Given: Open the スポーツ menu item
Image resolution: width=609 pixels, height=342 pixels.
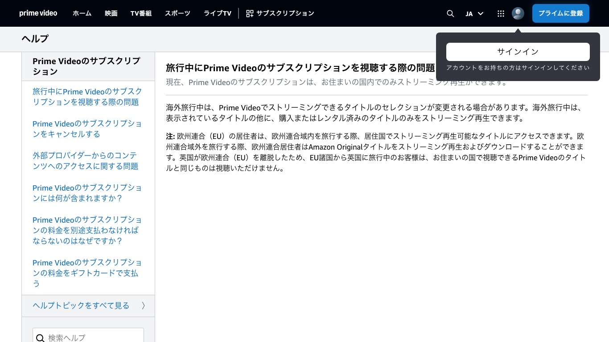Looking at the screenshot, I should (177, 13).
